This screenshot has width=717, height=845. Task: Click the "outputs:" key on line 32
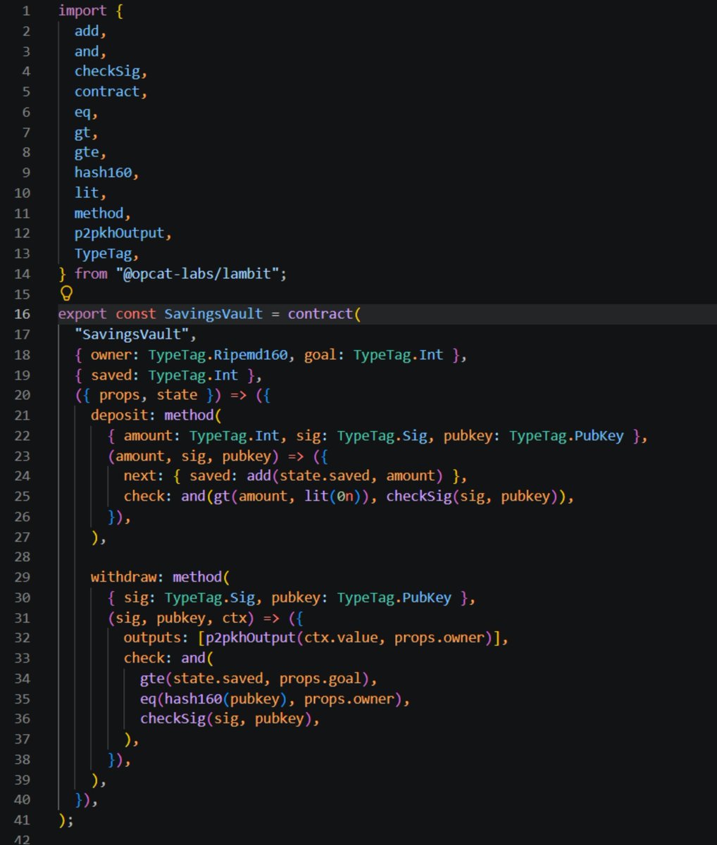tap(156, 638)
